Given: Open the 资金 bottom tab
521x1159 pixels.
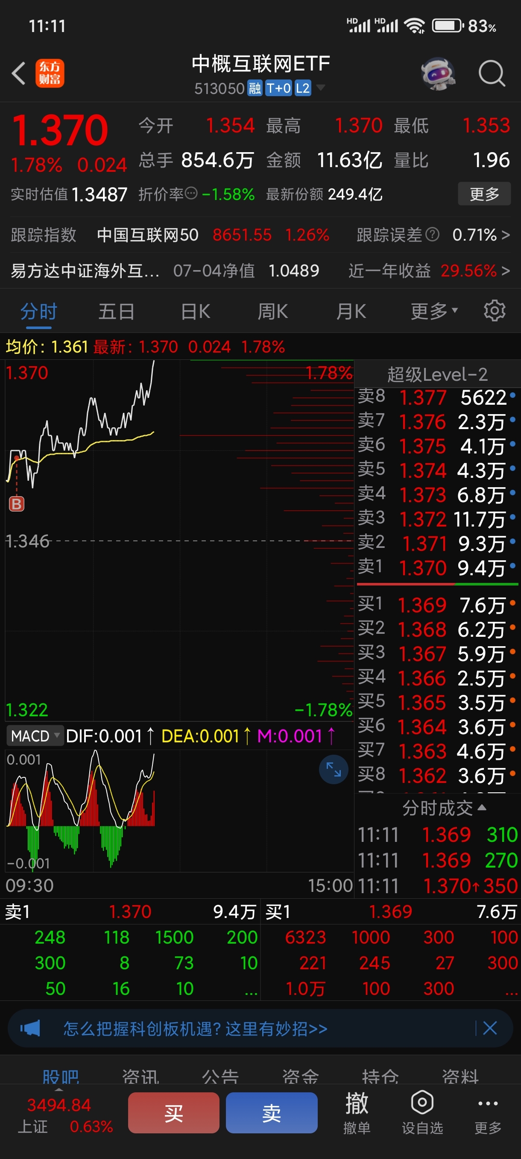Looking at the screenshot, I should [x=300, y=1077].
